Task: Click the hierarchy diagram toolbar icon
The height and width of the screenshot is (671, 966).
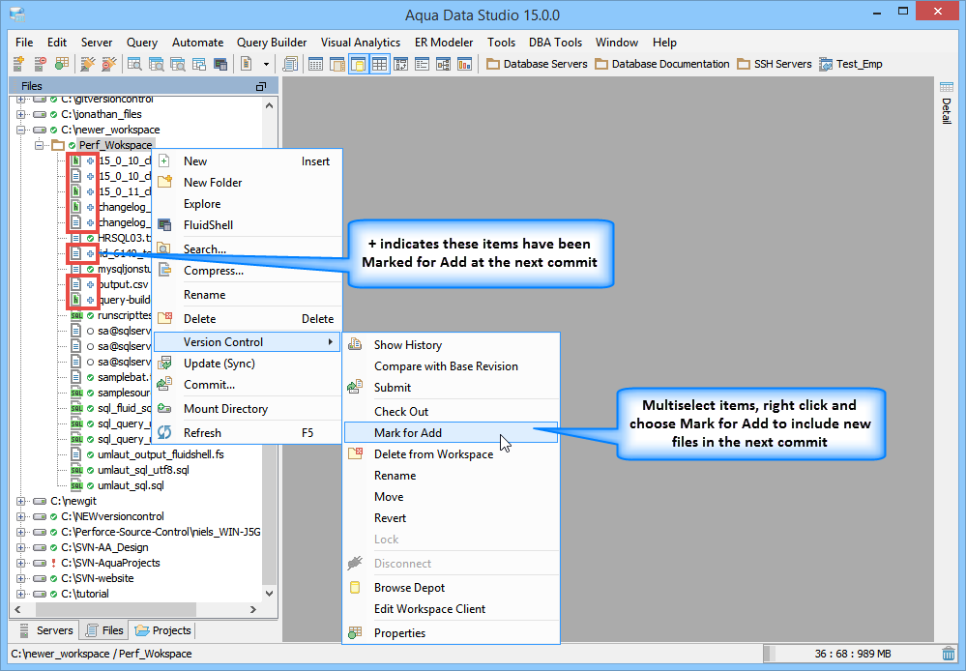Action: (x=444, y=64)
